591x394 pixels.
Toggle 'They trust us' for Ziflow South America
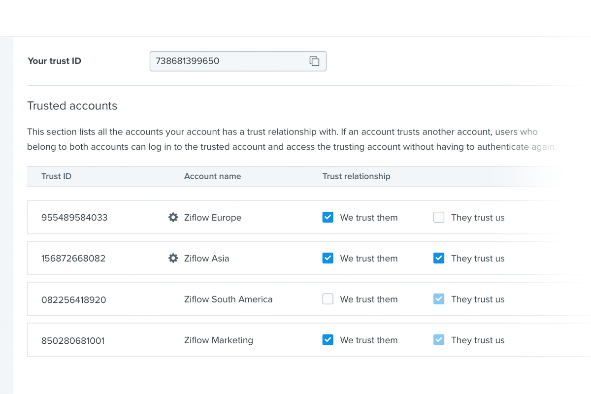click(x=439, y=299)
